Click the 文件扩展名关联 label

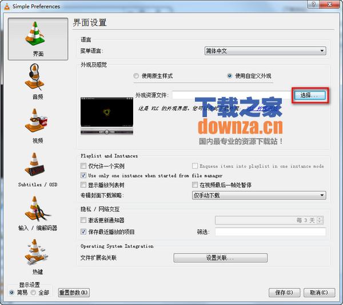98,258
